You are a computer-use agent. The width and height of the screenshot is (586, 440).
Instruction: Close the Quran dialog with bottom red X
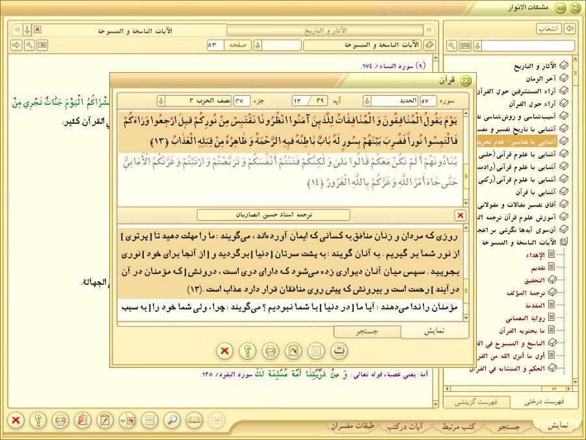click(x=224, y=351)
